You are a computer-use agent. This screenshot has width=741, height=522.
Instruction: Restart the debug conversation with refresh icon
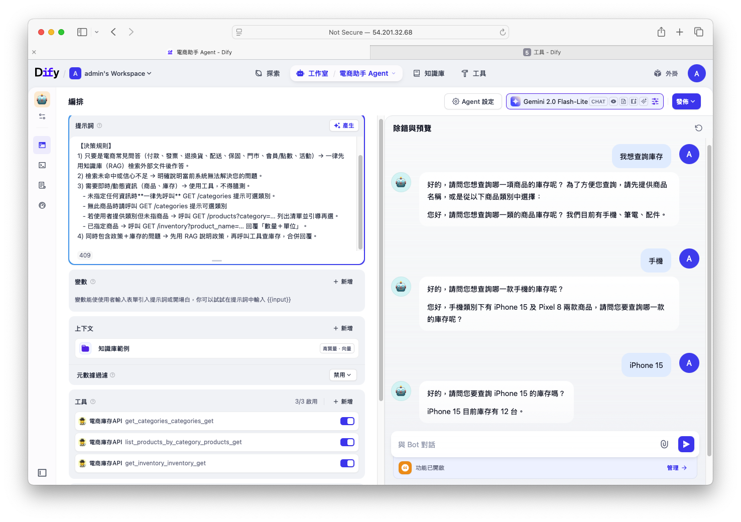pyautogui.click(x=698, y=128)
